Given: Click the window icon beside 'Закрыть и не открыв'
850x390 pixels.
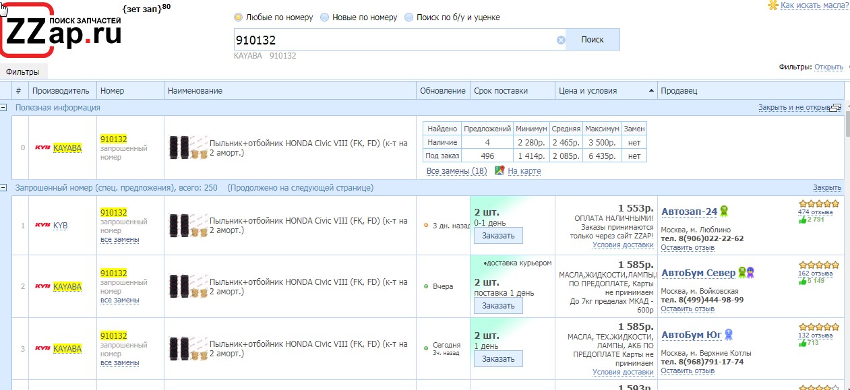Looking at the screenshot, I should coord(836,108).
